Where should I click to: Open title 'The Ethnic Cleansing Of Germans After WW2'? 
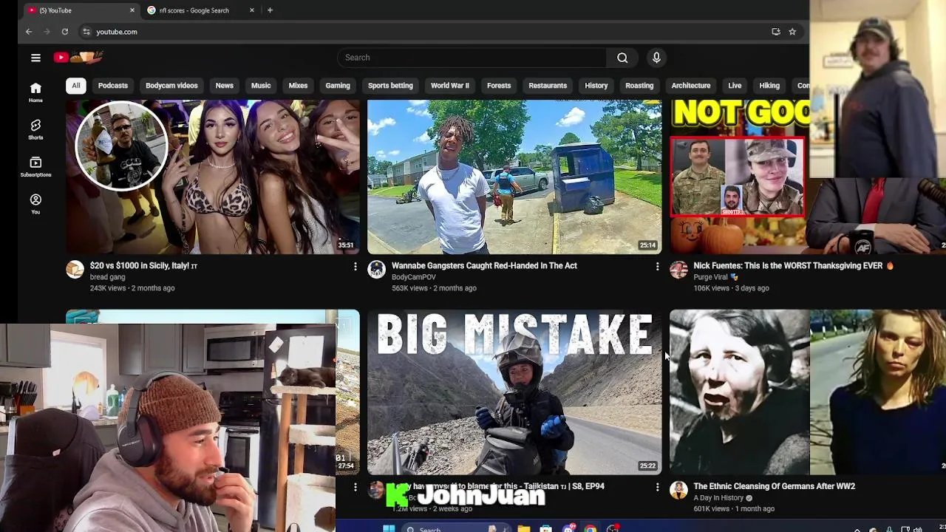(x=774, y=486)
